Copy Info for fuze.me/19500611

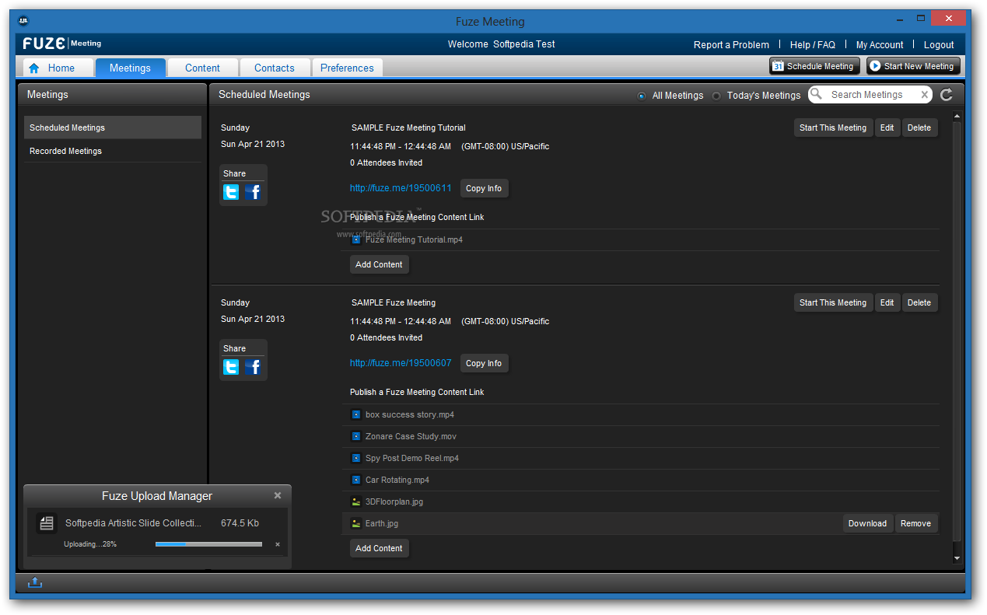[484, 188]
